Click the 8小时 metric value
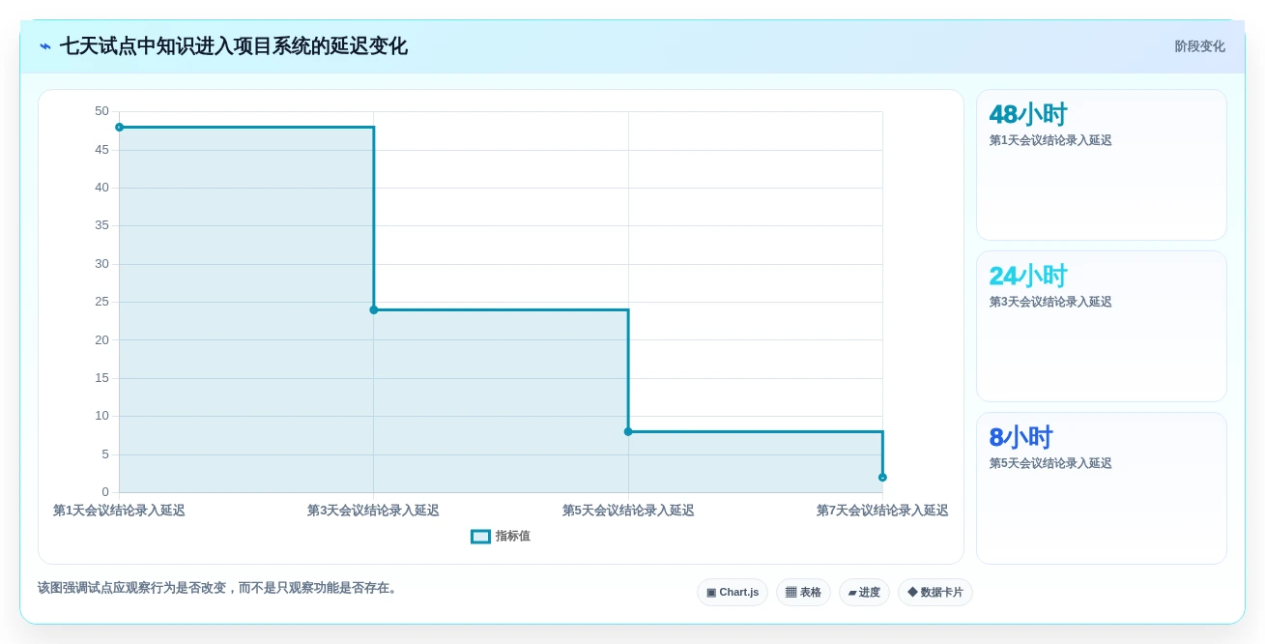 click(1021, 438)
